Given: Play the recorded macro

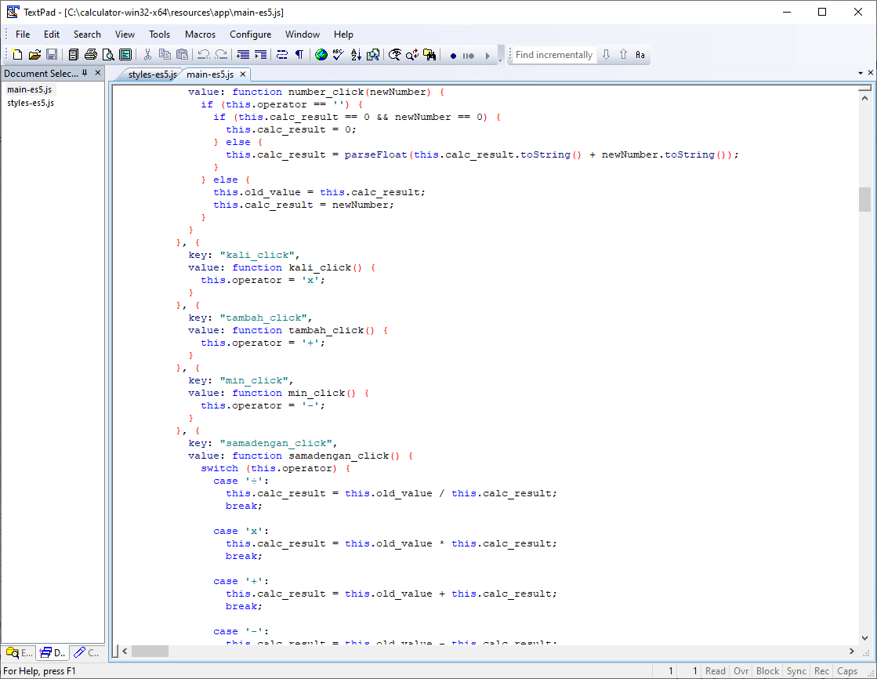Looking at the screenshot, I should coord(487,56).
